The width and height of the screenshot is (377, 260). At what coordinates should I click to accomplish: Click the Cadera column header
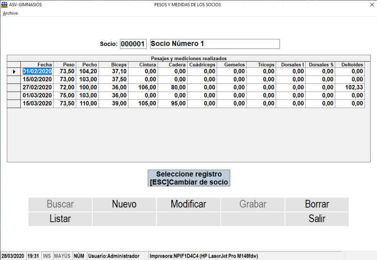(x=173, y=65)
